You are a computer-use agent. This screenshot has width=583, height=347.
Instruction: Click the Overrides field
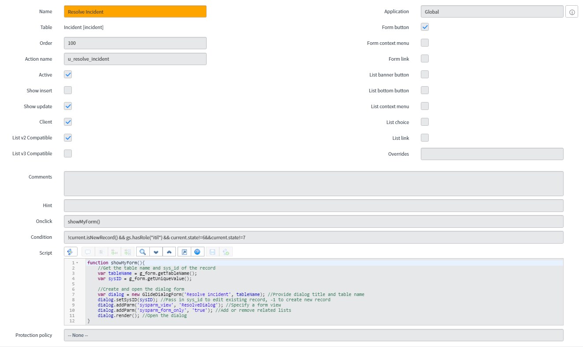(492, 154)
